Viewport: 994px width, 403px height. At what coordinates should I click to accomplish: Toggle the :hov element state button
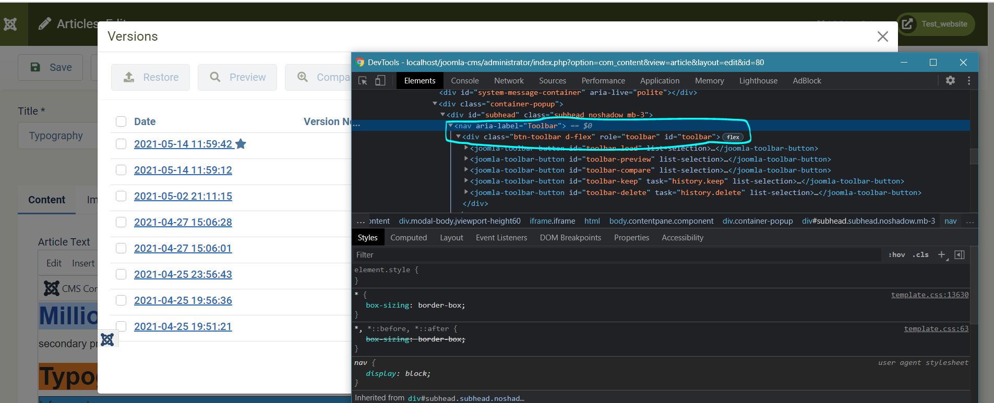point(896,254)
